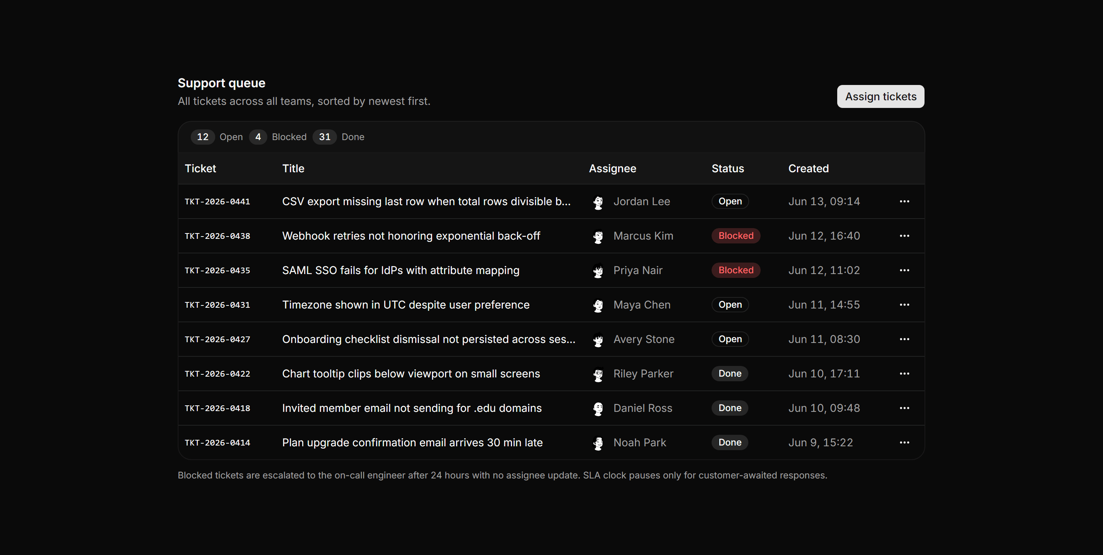Open the Timezone shown in UTC ticket title
Image resolution: width=1103 pixels, height=555 pixels.
(x=406, y=305)
